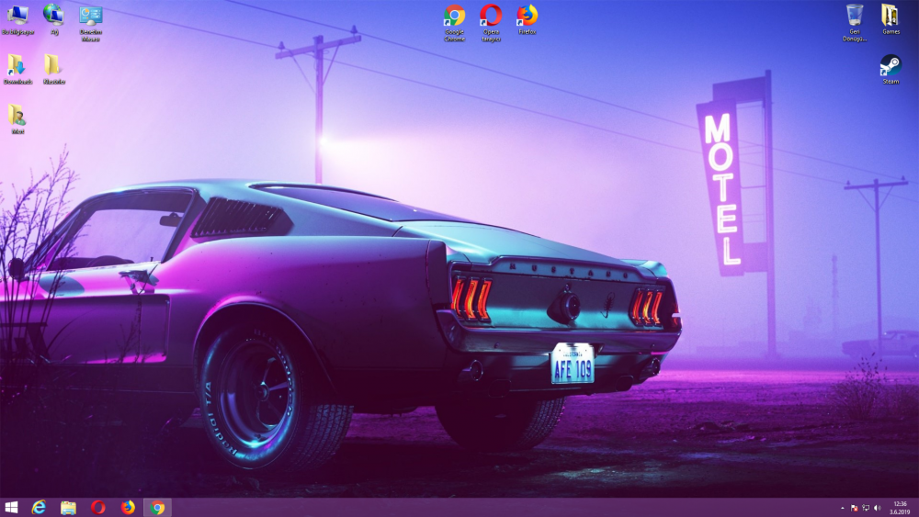Launch Internet Explorer from the taskbar
919x517 pixels.
click(x=39, y=507)
